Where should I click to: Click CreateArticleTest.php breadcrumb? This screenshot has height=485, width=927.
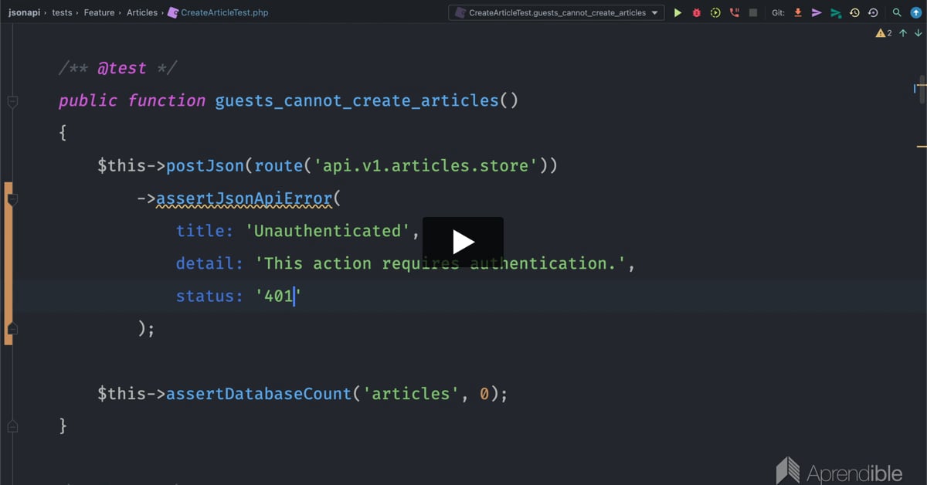pos(218,12)
